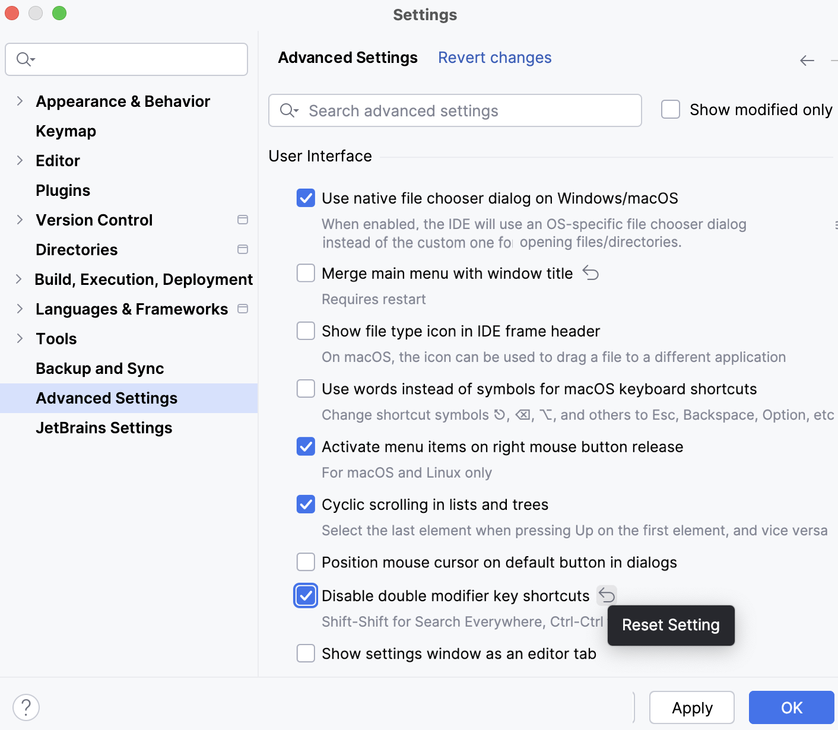Screen dimensions: 838x730
Task: Expand the Tools section
Action: (x=20, y=338)
